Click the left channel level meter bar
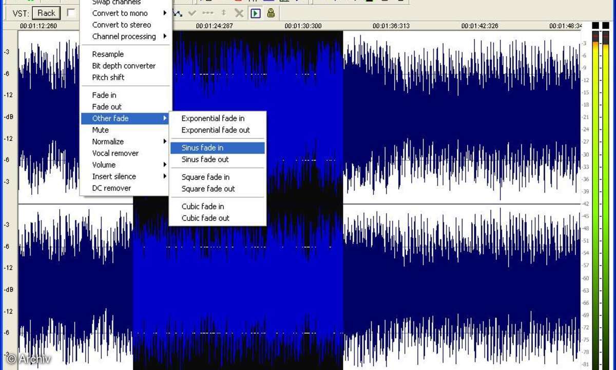The image size is (616, 370). [595, 200]
